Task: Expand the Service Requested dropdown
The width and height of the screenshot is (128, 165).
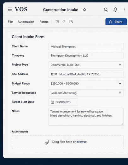Action: (120, 93)
